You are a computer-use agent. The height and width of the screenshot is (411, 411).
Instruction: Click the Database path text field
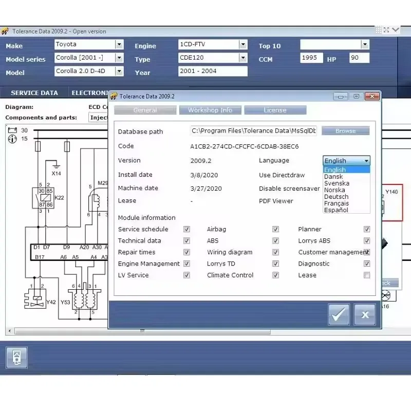pyautogui.click(x=254, y=131)
